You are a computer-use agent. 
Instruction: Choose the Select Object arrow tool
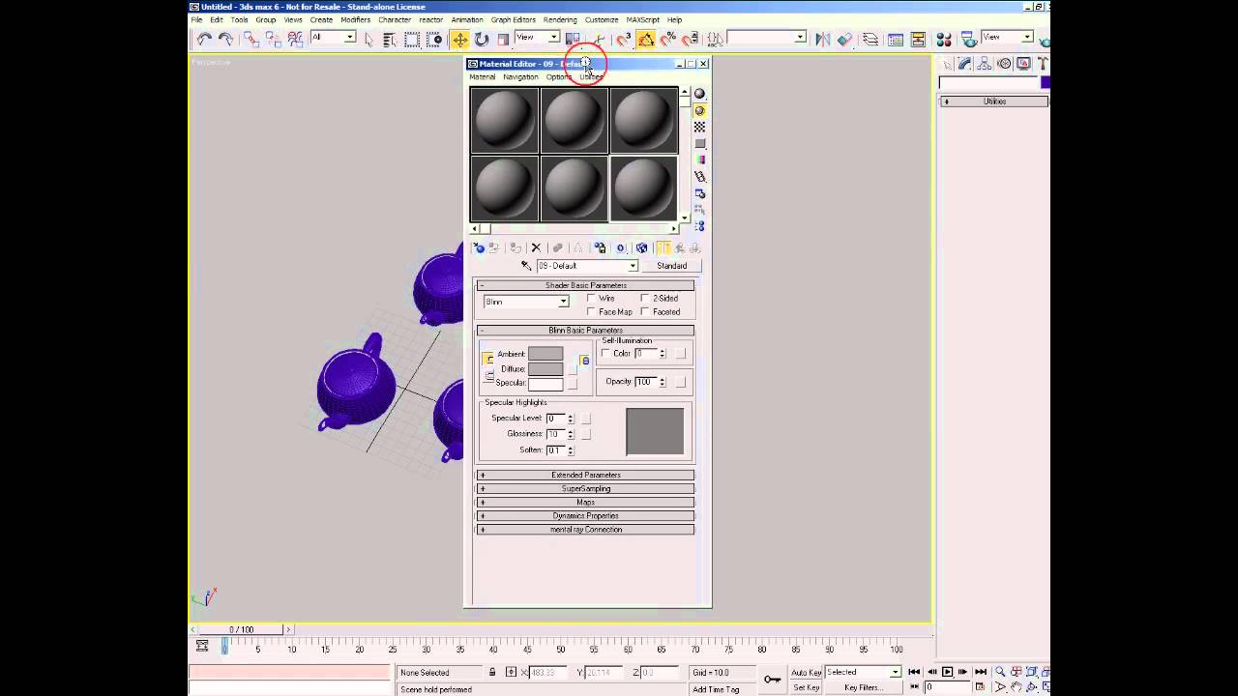point(368,39)
